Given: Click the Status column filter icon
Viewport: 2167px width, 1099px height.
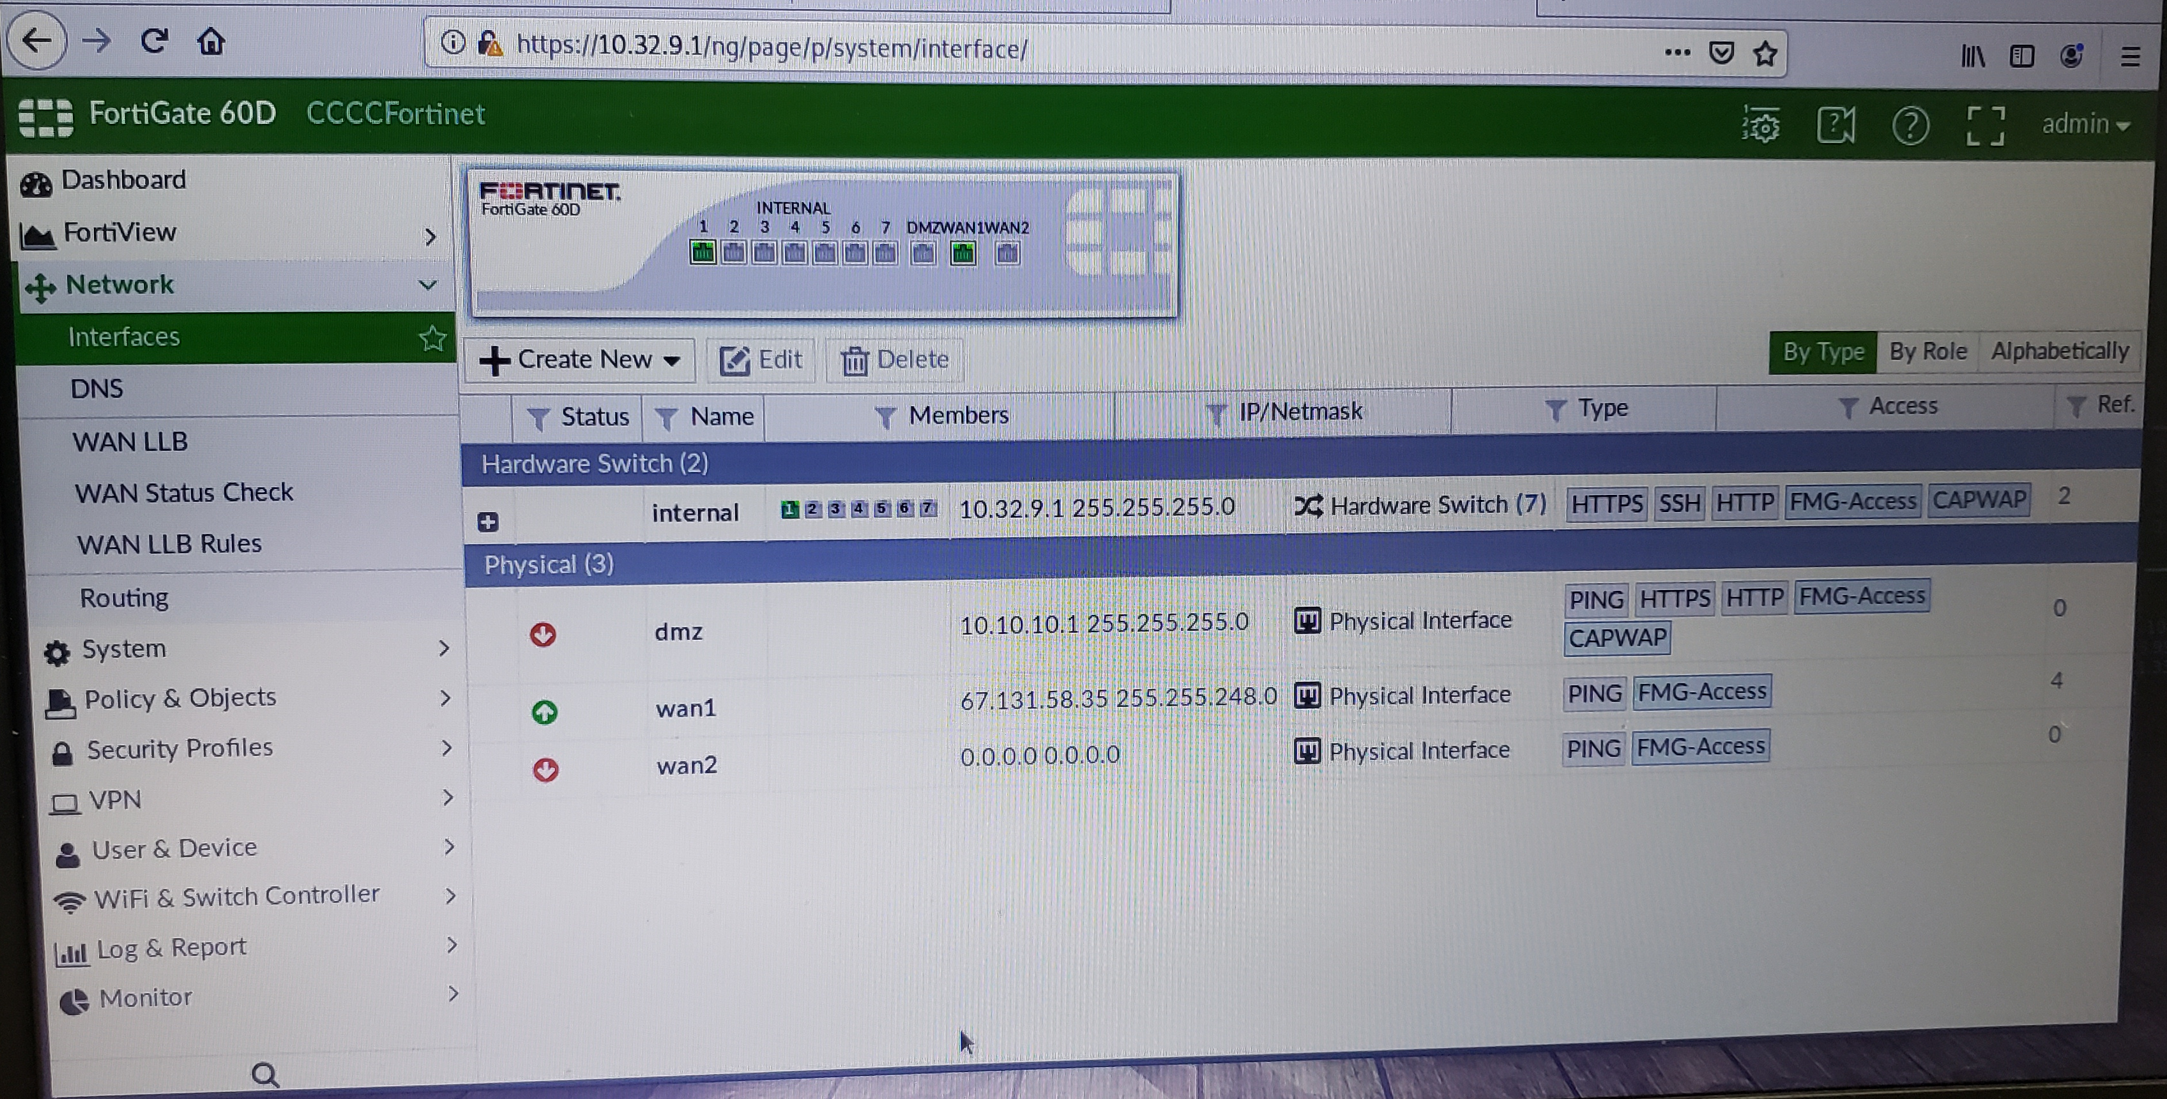Looking at the screenshot, I should click(538, 418).
